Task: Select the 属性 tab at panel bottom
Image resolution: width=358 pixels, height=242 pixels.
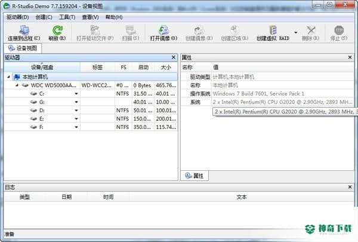Action: [x=195, y=176]
